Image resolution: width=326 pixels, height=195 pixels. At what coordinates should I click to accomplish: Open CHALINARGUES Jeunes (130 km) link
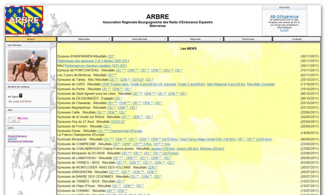click(163, 149)
